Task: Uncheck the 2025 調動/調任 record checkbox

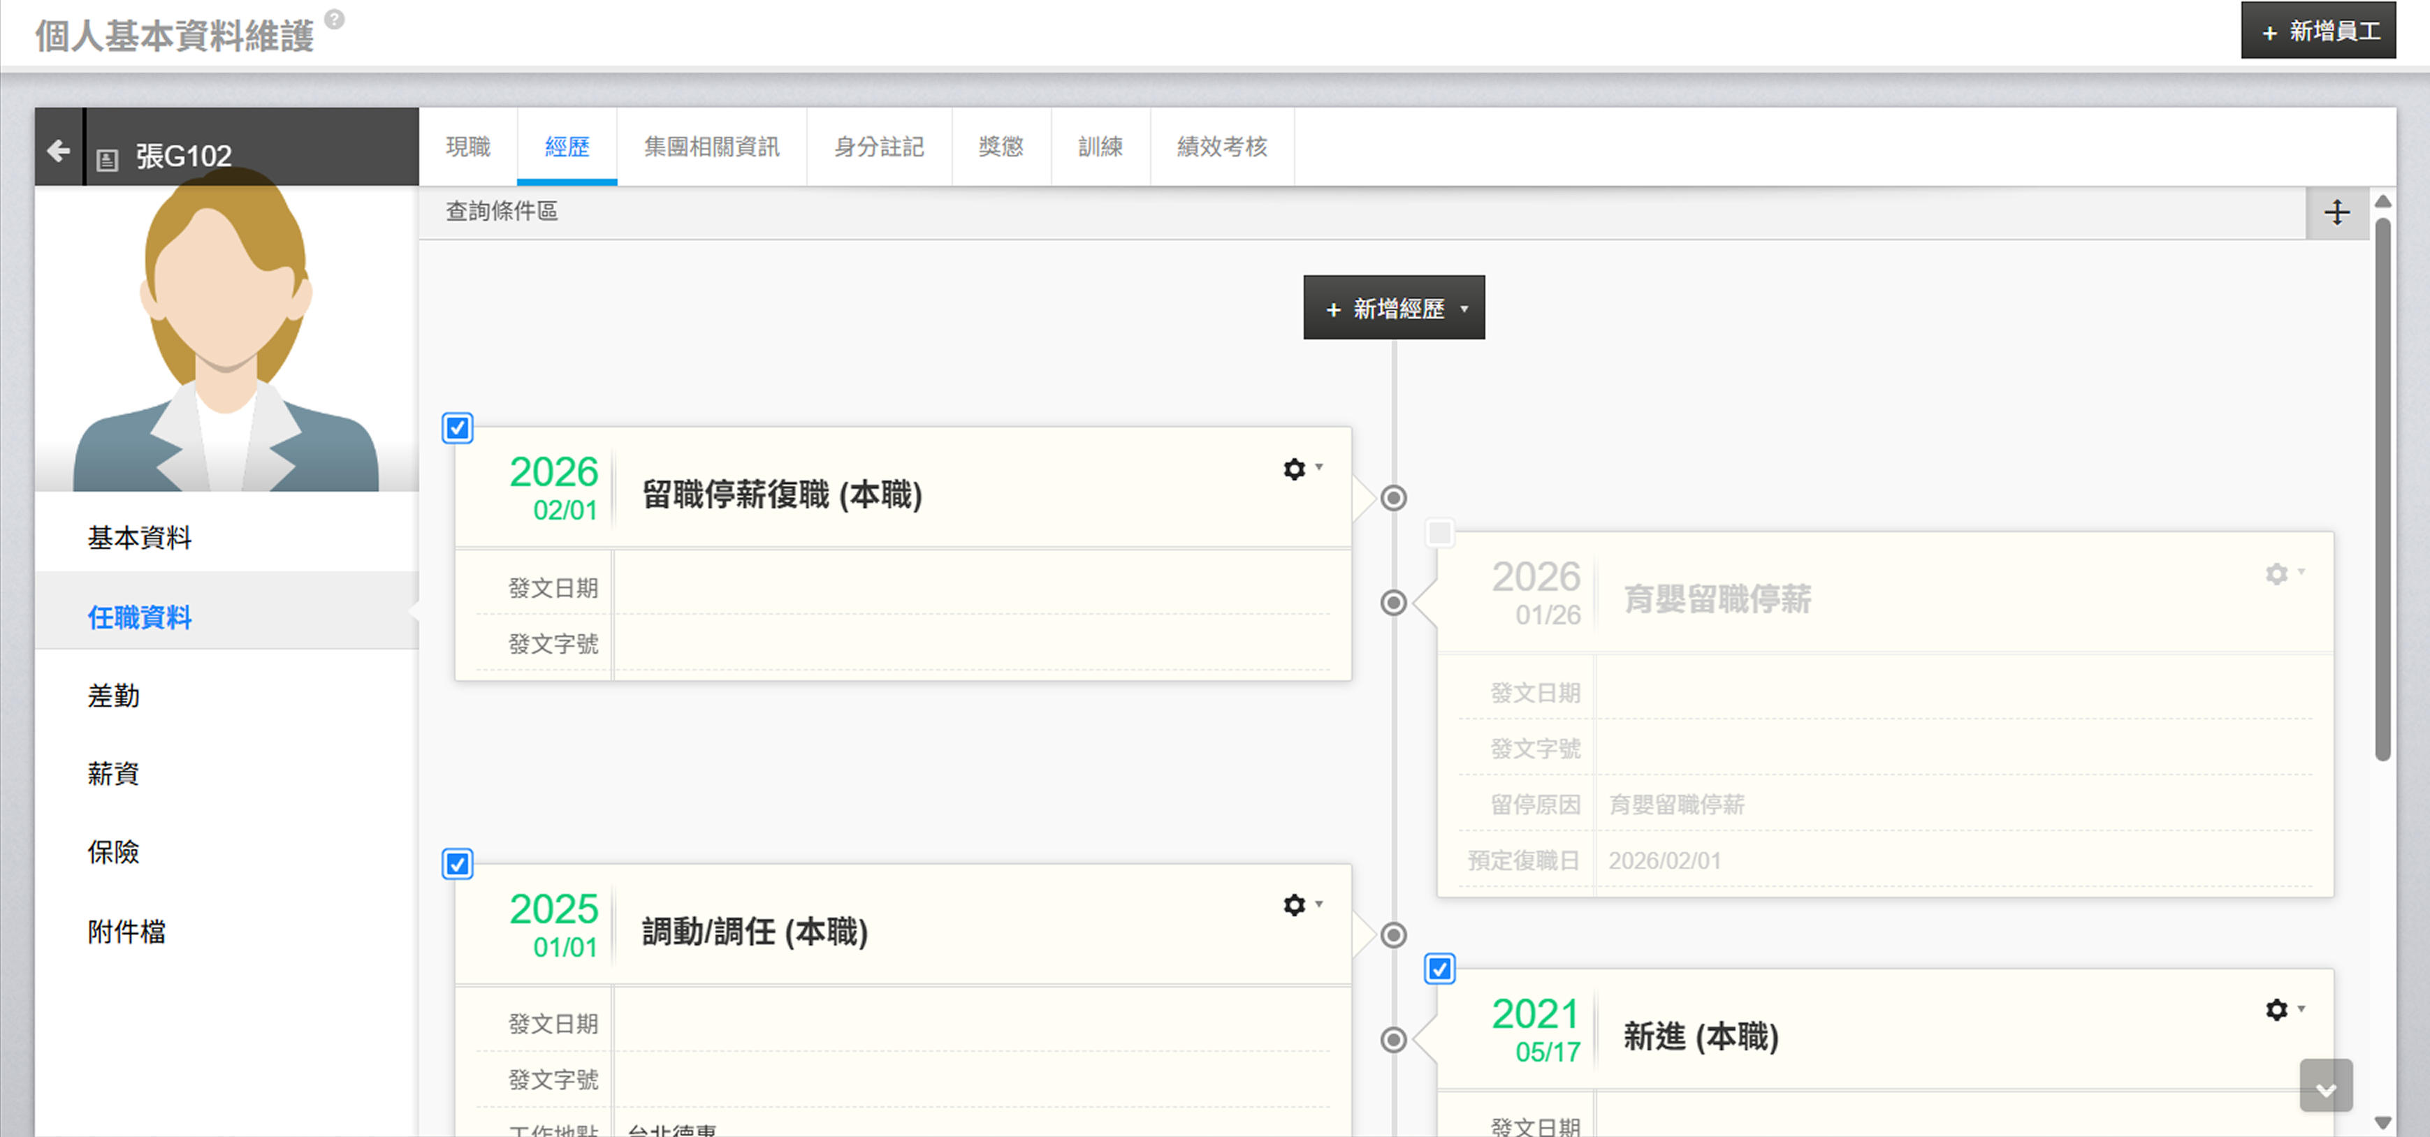Action: click(458, 864)
